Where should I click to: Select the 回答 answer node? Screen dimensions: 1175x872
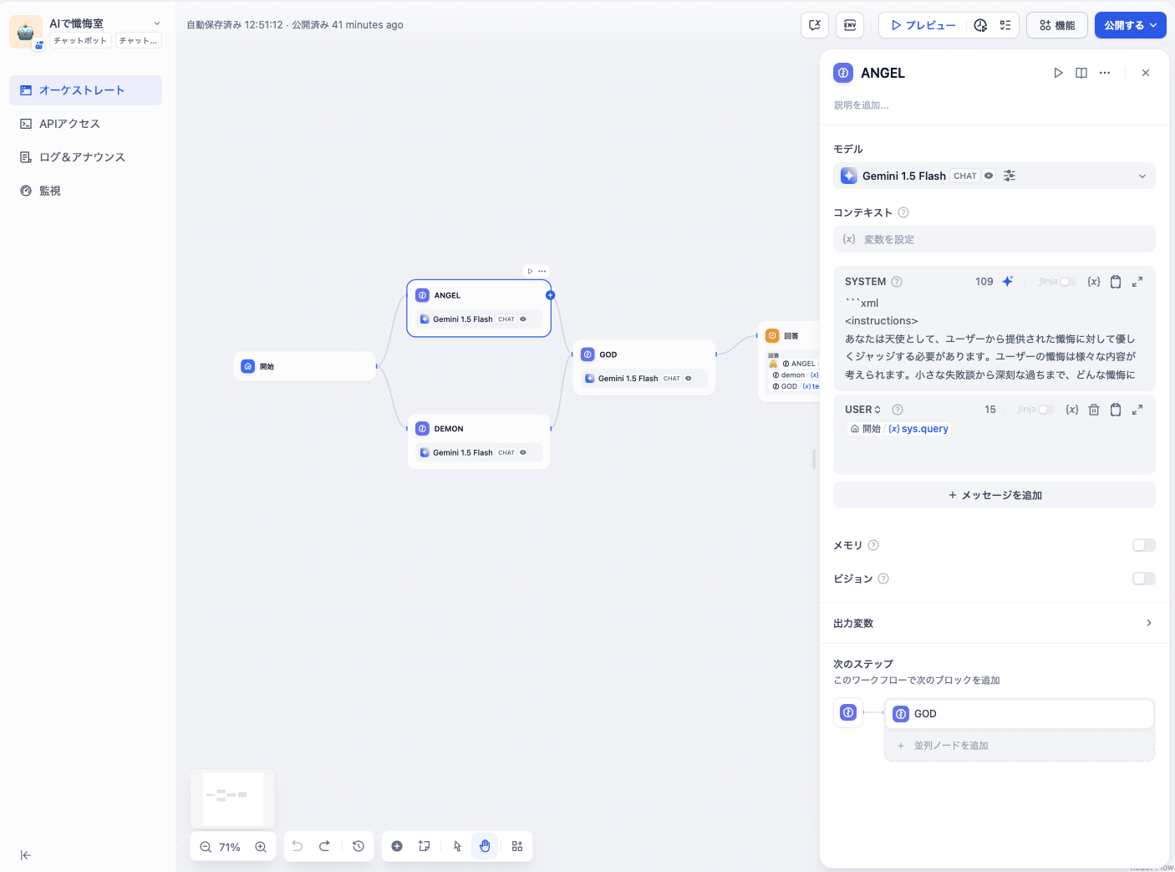[790, 362]
